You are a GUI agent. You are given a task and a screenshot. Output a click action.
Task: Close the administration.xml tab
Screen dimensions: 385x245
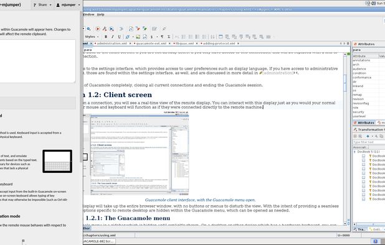[x=130, y=44]
